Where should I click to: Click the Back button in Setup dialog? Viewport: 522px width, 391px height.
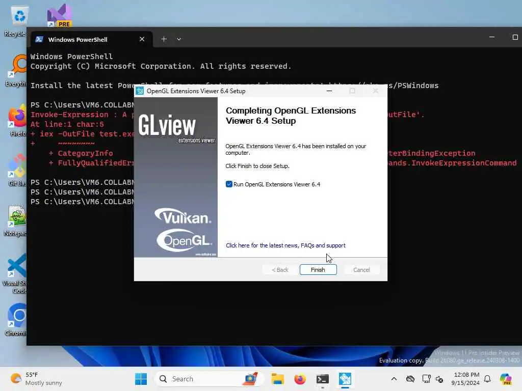(x=280, y=270)
